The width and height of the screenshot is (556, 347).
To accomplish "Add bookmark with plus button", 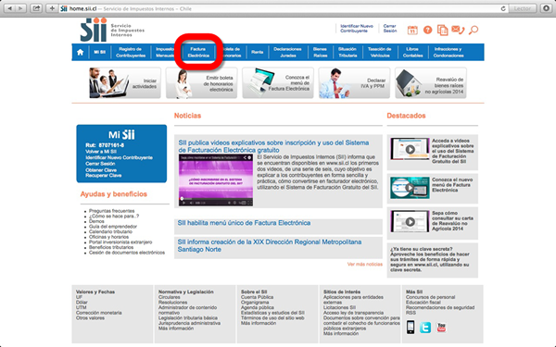I will click(x=52, y=8).
